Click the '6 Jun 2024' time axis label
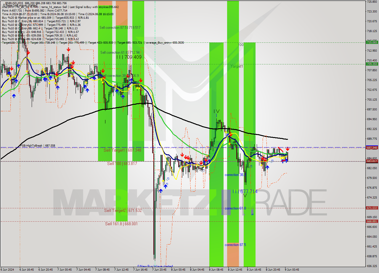Image resolution: width=379 pixels, height=273 pixels. click(7, 270)
